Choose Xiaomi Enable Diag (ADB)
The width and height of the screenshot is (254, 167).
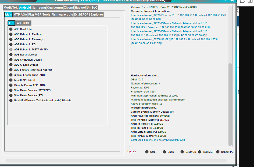tap(27, 75)
